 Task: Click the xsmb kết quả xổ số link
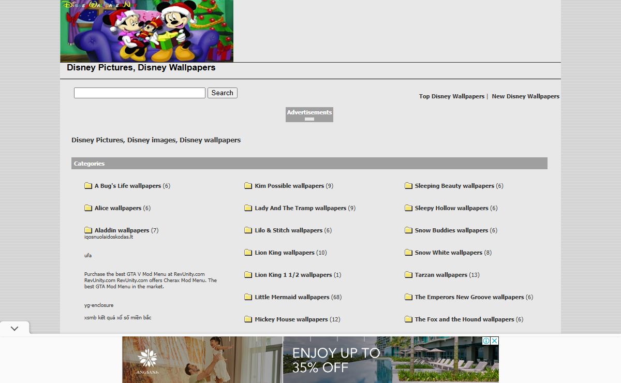[118, 318]
